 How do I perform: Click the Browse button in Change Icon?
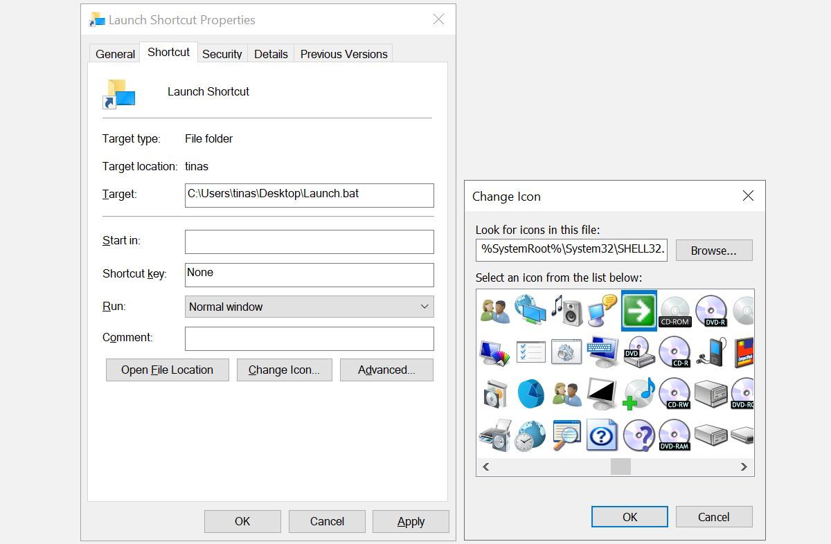pyautogui.click(x=714, y=250)
